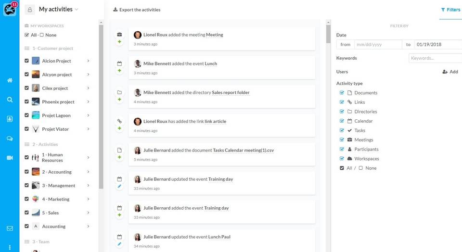Image resolution: width=462 pixels, height=252 pixels.
Task: Open the chat bubbles sidebar icon
Action: coord(10,139)
